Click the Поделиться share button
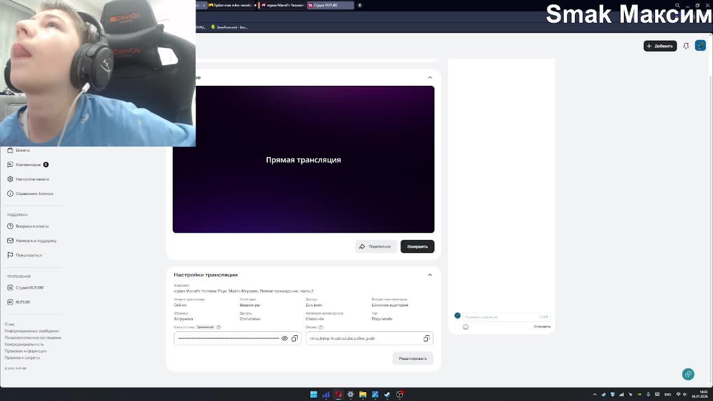 pyautogui.click(x=375, y=246)
